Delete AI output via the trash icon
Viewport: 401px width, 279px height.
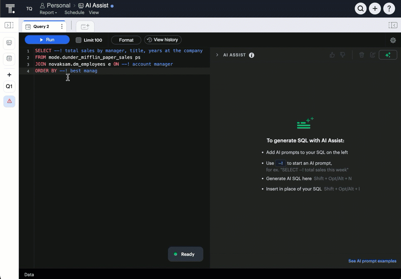tap(361, 54)
